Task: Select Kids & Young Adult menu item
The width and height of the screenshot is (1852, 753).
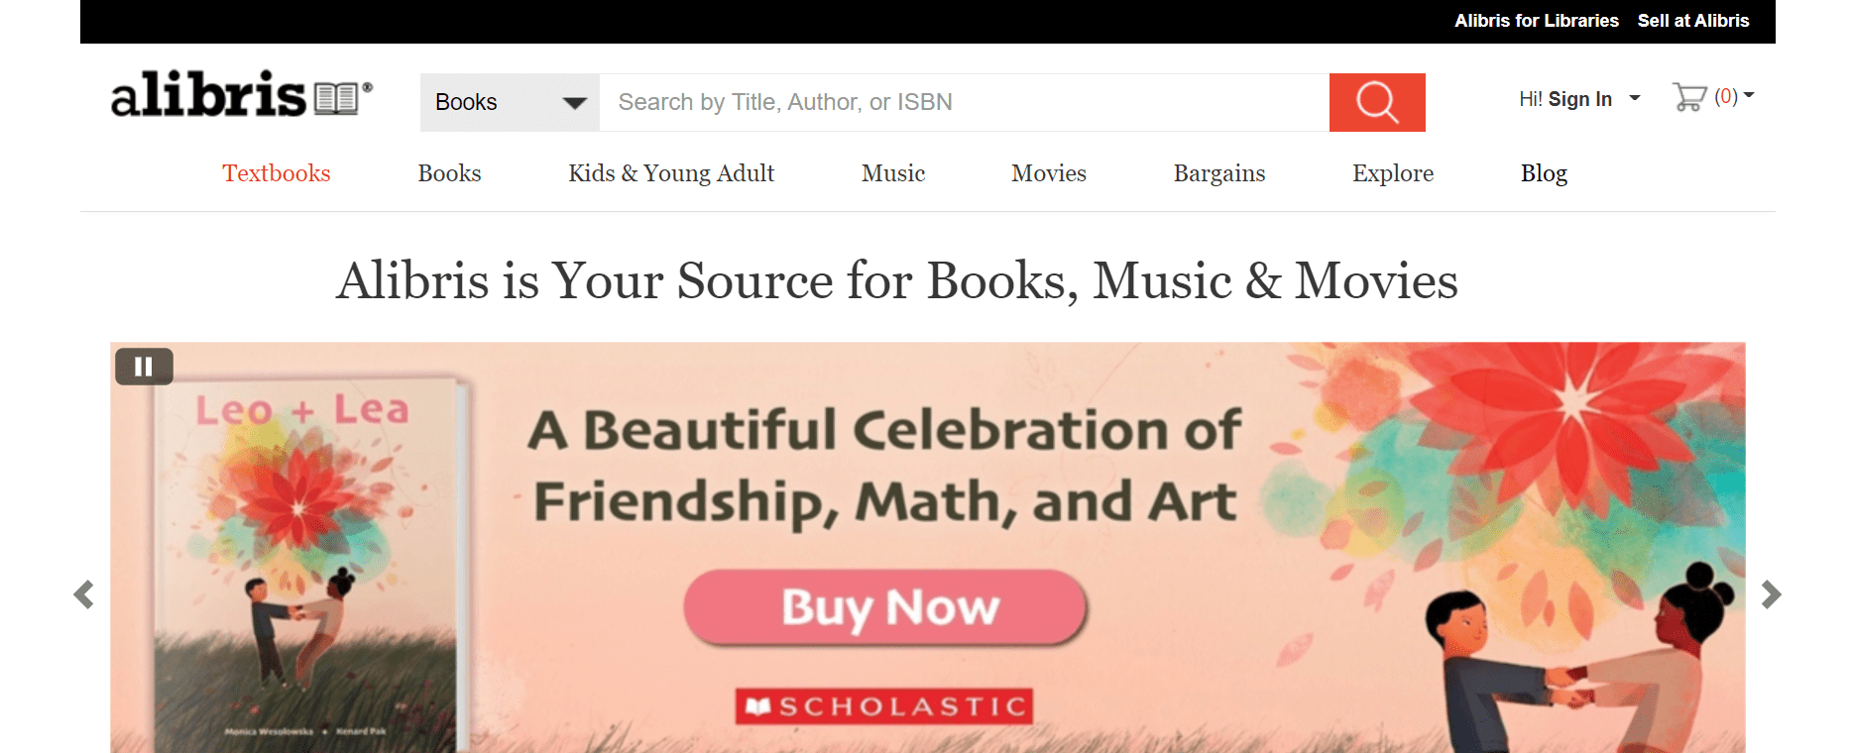Action: (671, 173)
